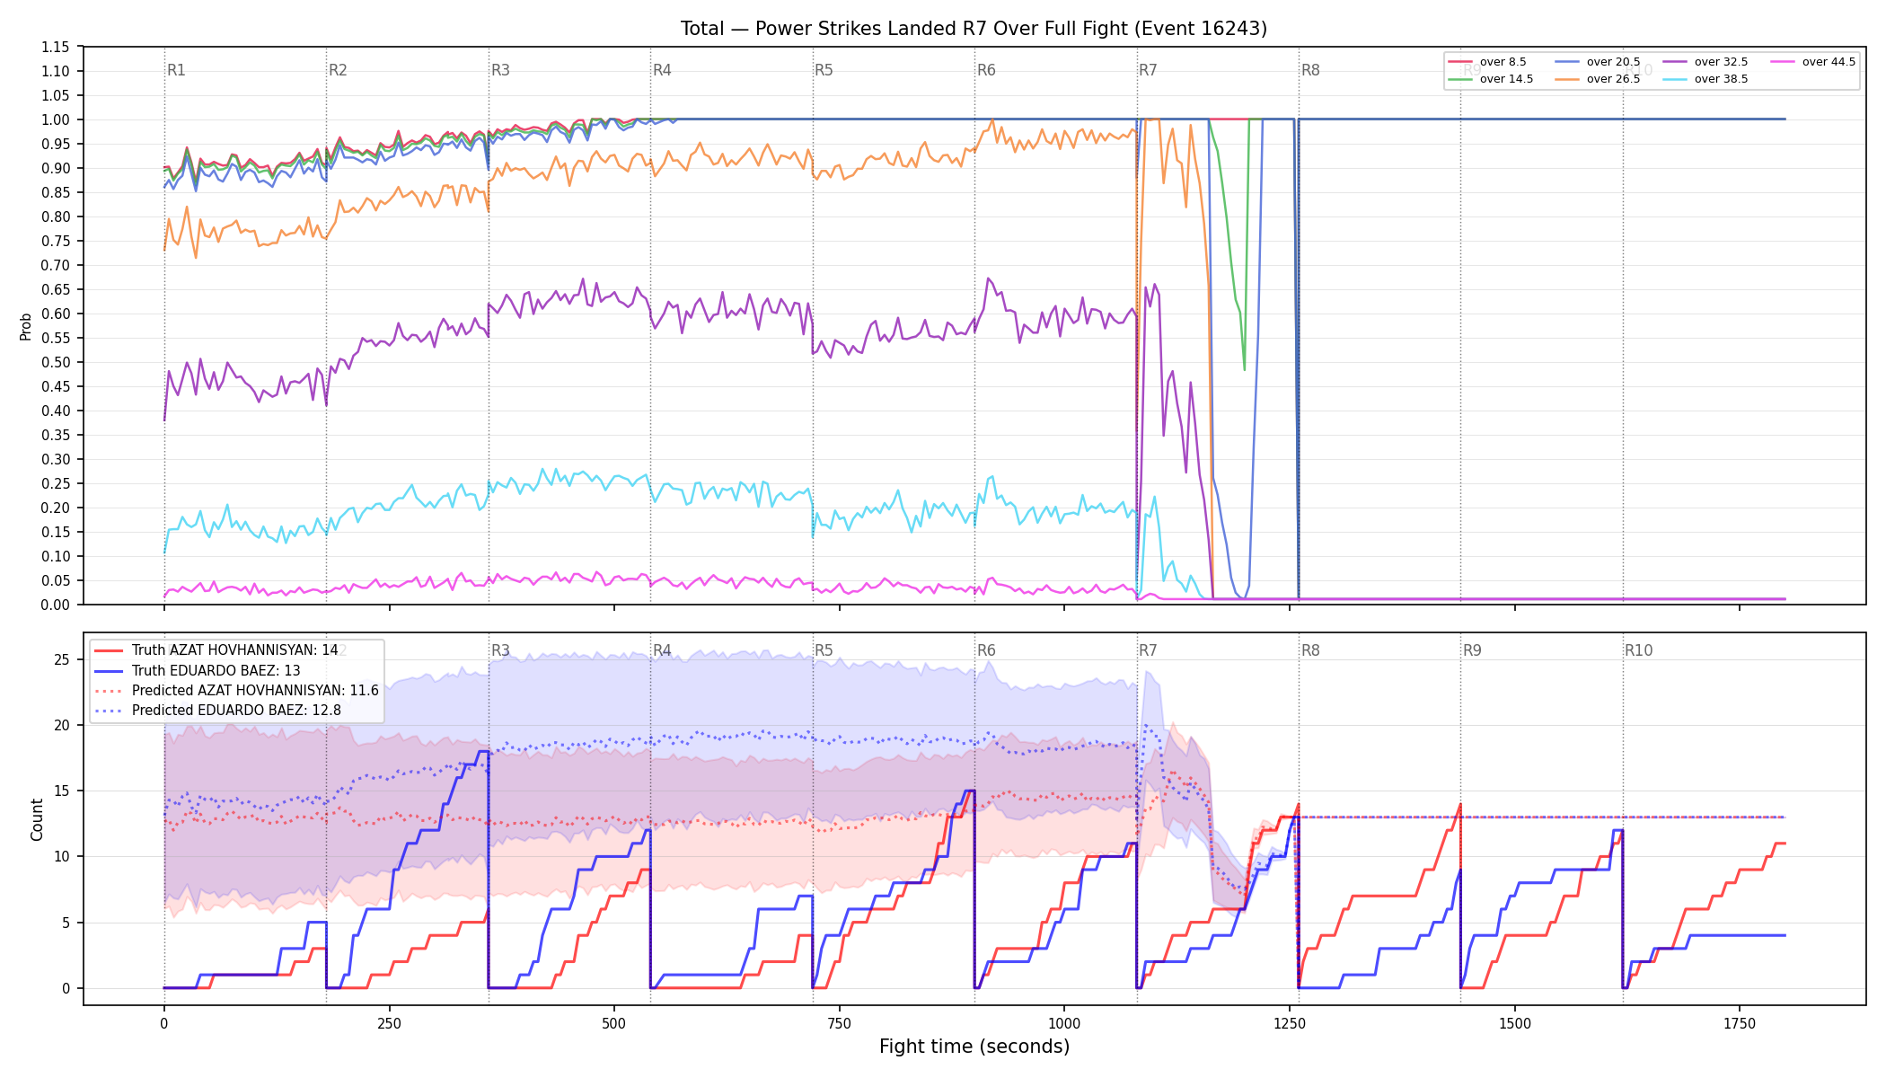Click the 15 tick on the Count axis
Screen dimensions: 1886x1078
point(62,791)
